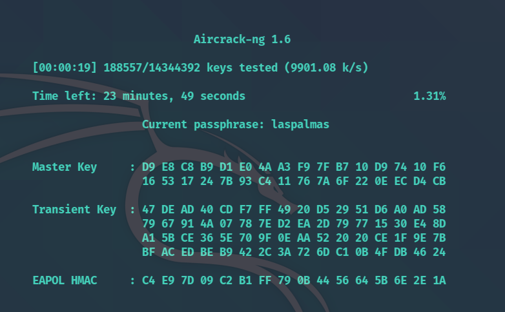The width and height of the screenshot is (505, 312).
Task: Click the 1.31% progress percentage
Action: (429, 96)
